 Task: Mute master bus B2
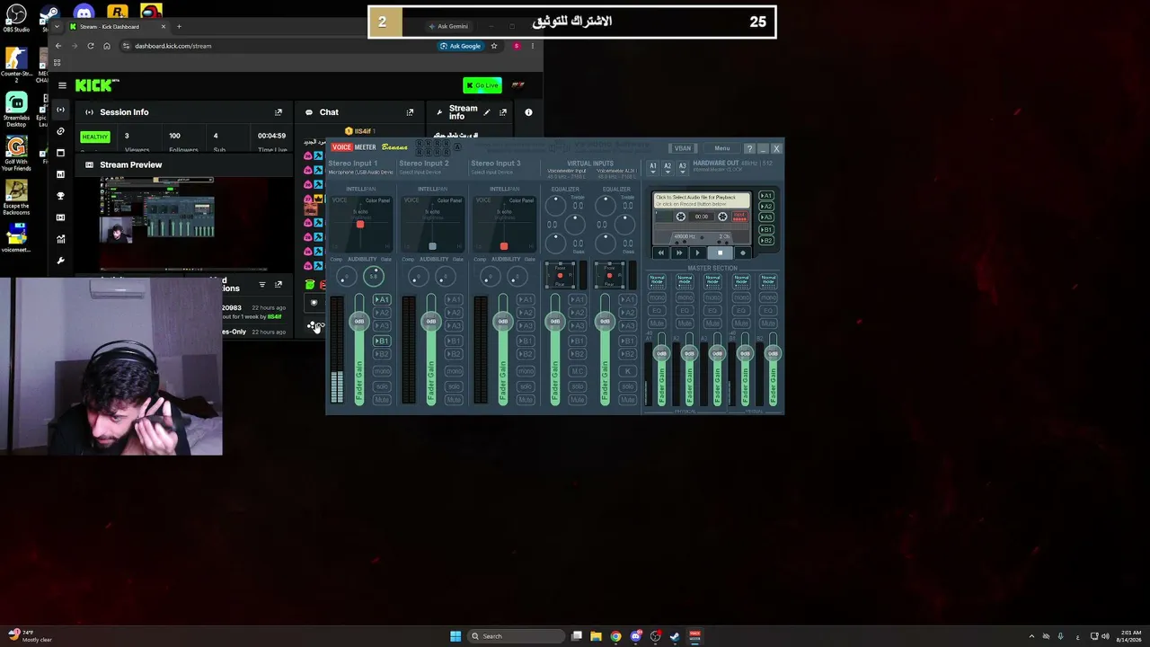(x=768, y=323)
